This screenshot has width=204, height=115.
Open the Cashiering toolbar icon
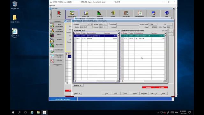click(x=99, y=14)
